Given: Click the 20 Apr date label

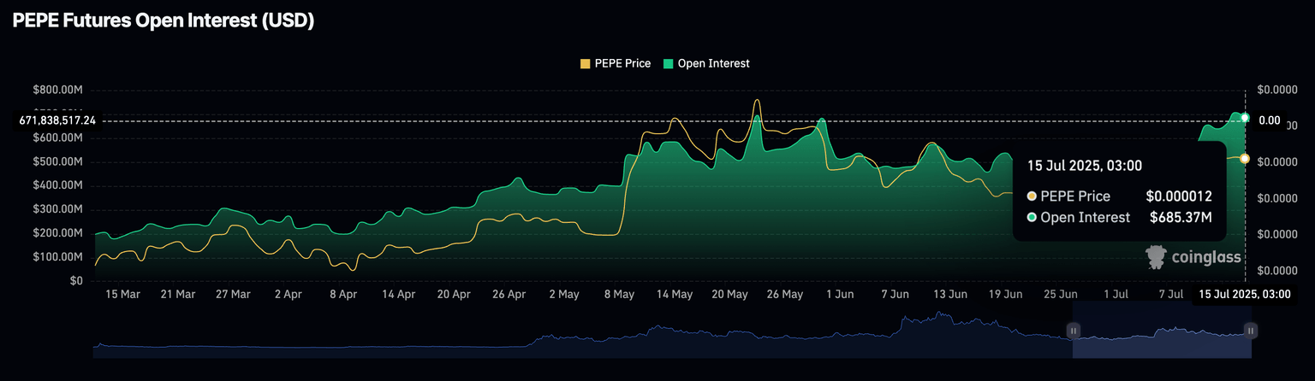Looking at the screenshot, I should click(454, 294).
